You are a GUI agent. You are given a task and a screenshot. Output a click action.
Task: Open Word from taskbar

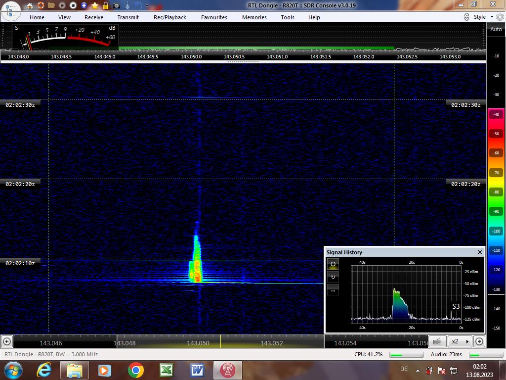[197, 370]
